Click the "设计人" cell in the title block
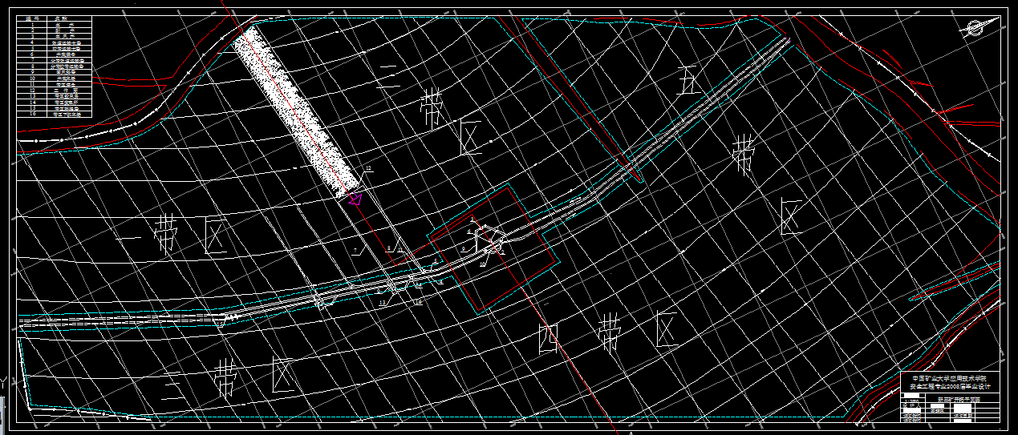This screenshot has height=435, width=1018. pos(912,405)
